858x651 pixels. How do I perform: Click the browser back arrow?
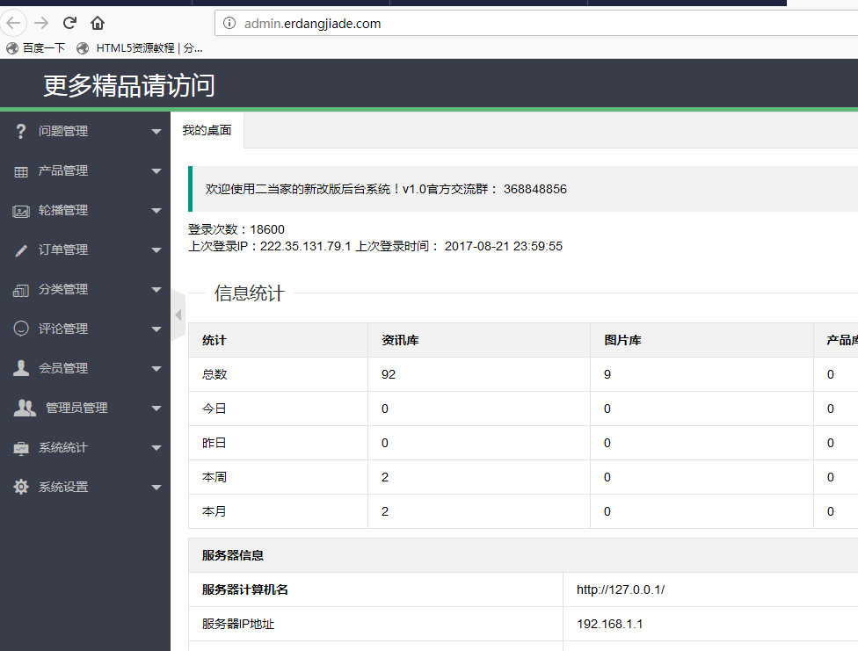[13, 23]
